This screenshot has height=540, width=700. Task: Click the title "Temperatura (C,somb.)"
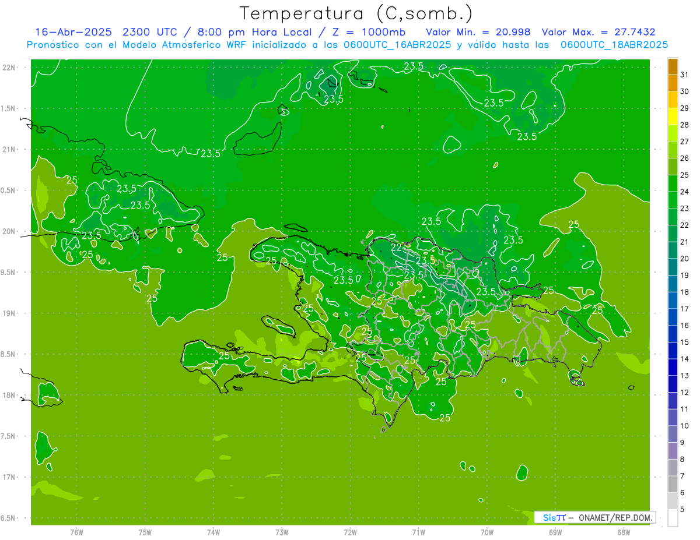pyautogui.click(x=356, y=13)
